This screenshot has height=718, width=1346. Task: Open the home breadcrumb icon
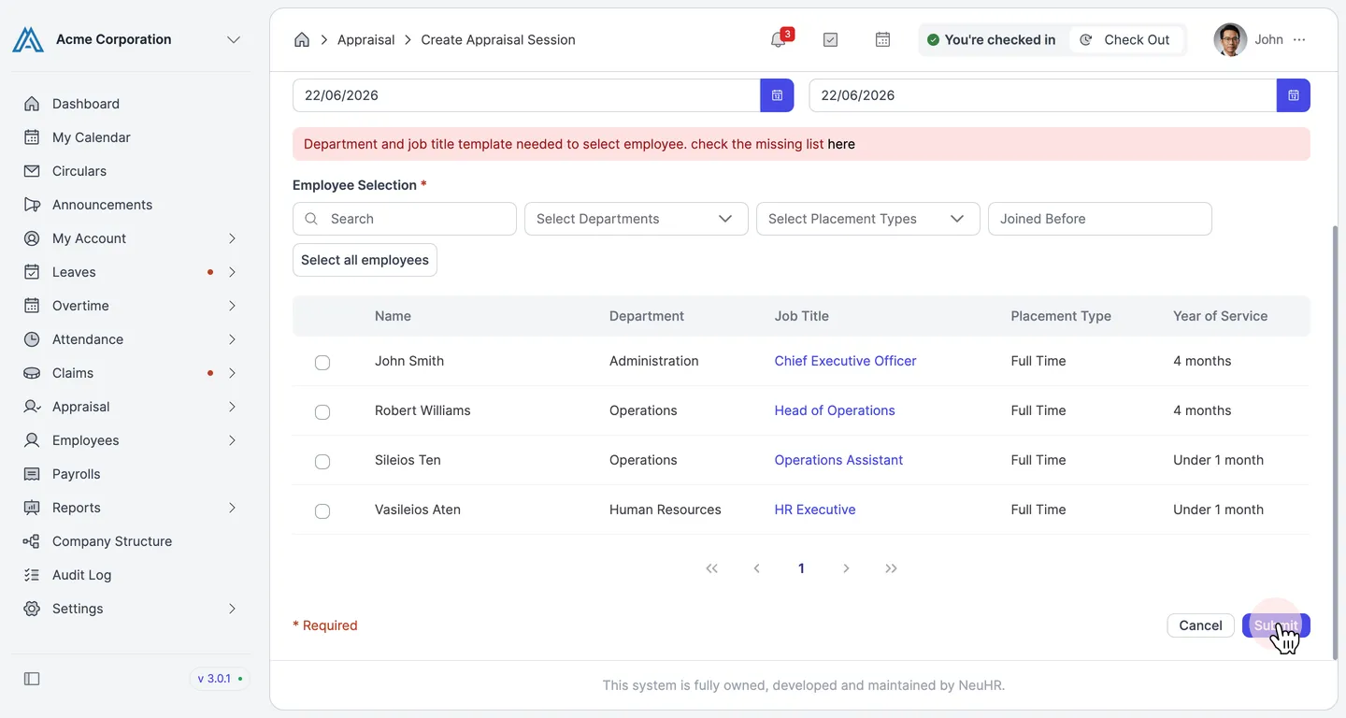pos(302,39)
